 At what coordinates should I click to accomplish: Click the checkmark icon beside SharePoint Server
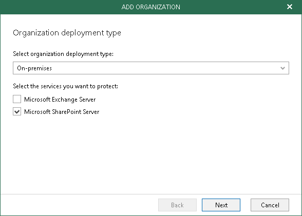click(x=17, y=111)
